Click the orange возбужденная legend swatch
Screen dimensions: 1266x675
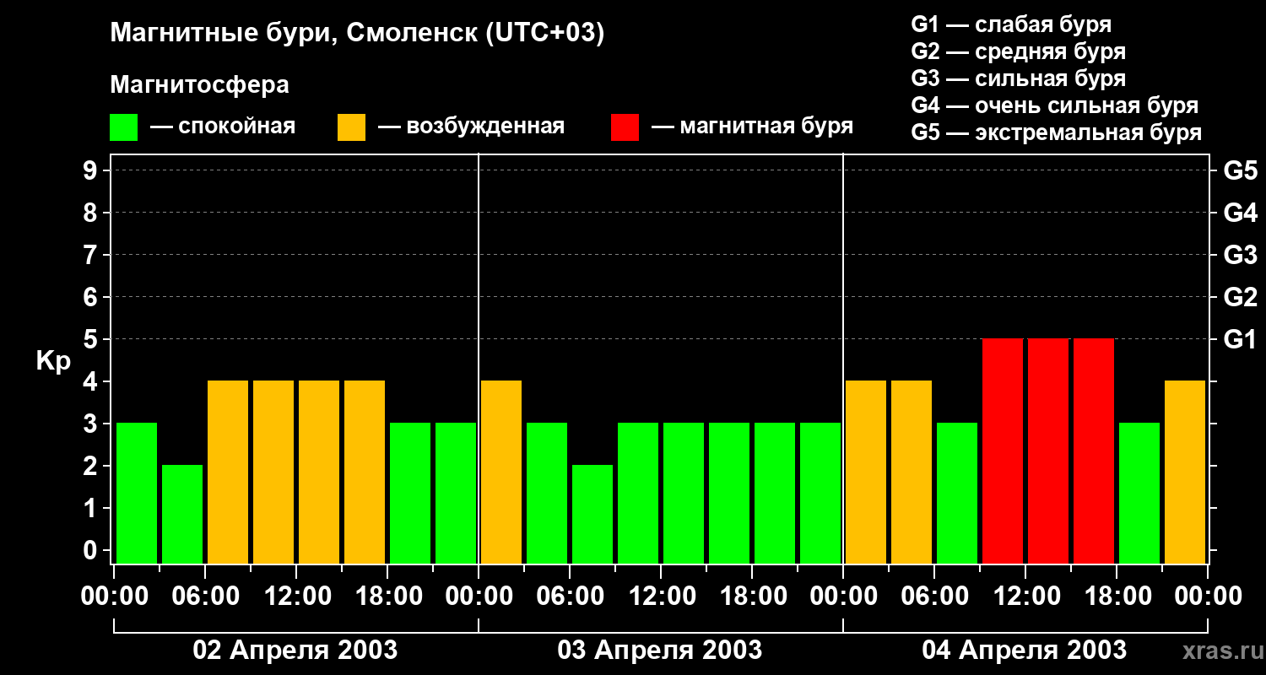351,127
